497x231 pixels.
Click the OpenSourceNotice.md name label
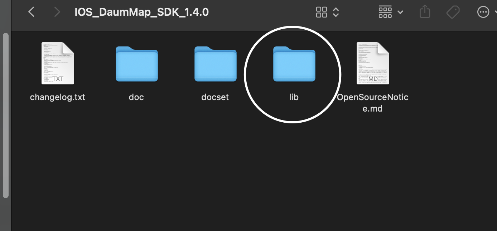373,103
